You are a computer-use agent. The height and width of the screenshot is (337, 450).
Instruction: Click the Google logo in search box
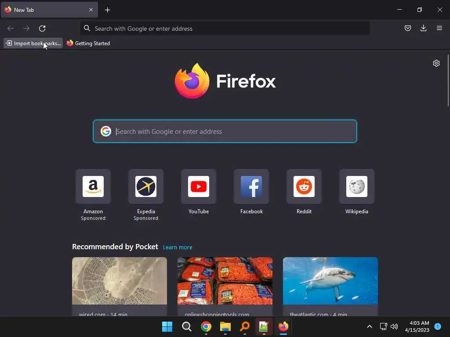(105, 131)
